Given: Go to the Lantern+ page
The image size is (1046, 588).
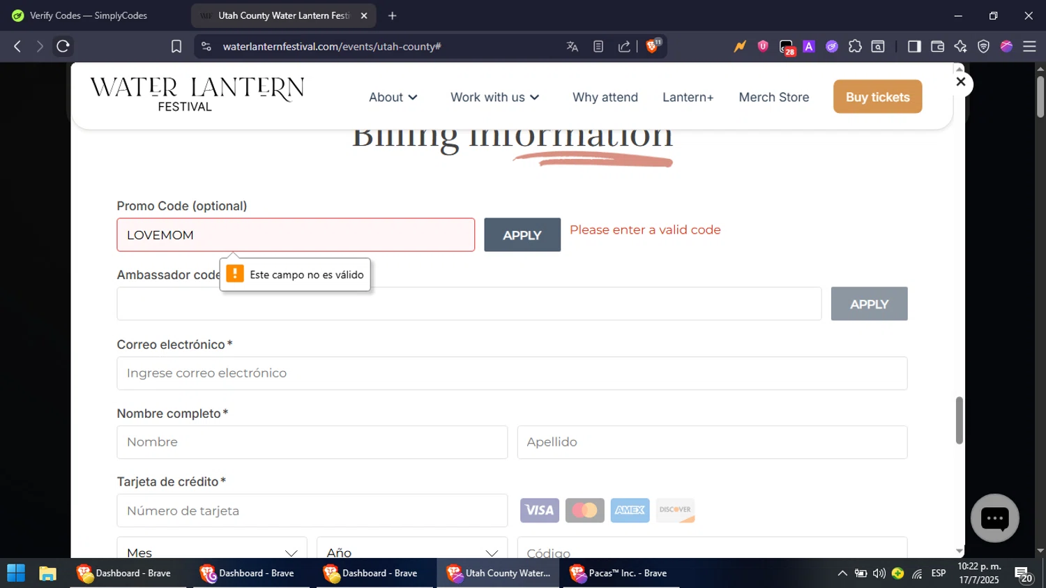Looking at the screenshot, I should click(688, 98).
